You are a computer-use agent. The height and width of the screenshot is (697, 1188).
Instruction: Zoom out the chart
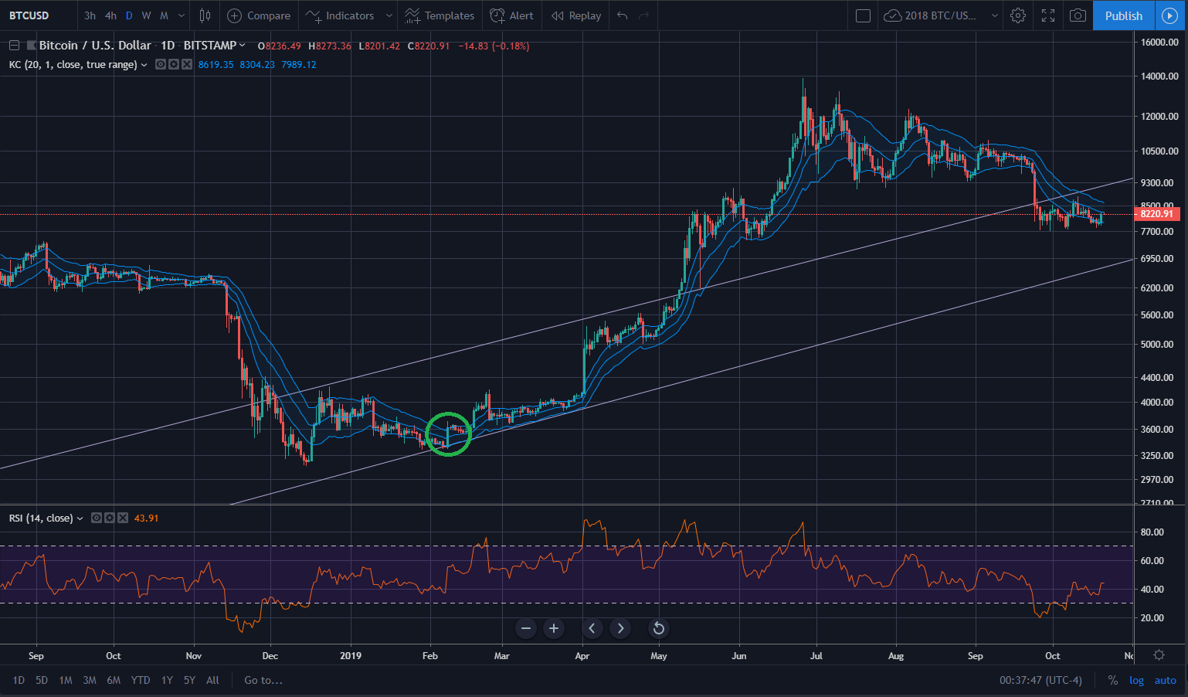(x=526, y=628)
